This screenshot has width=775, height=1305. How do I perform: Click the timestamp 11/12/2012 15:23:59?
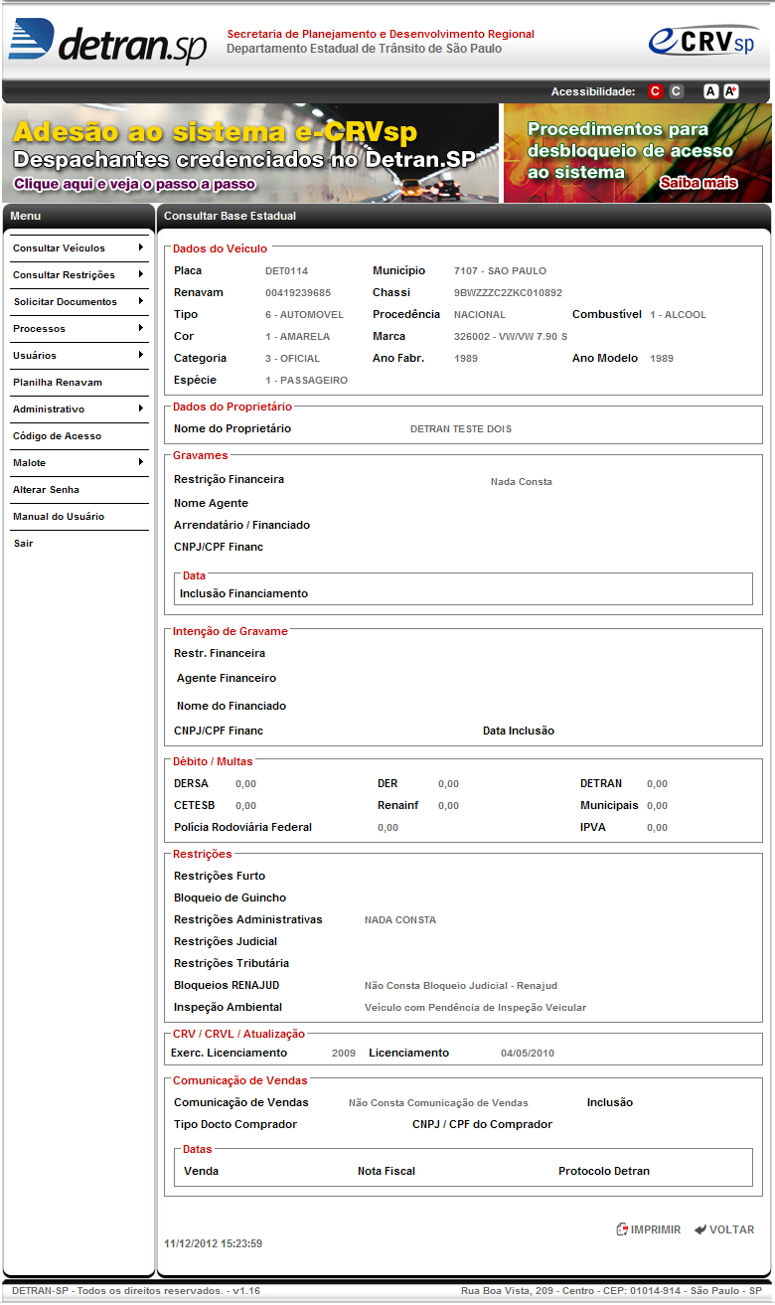pyautogui.click(x=213, y=1243)
